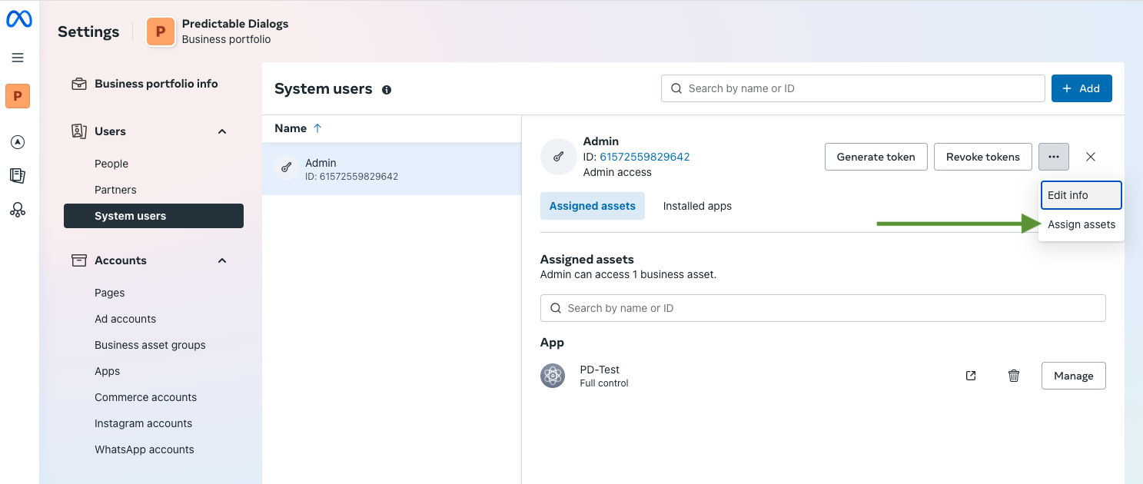The width and height of the screenshot is (1143, 484).
Task: Open PD-Test in new tab via external link icon
Action: (970, 376)
